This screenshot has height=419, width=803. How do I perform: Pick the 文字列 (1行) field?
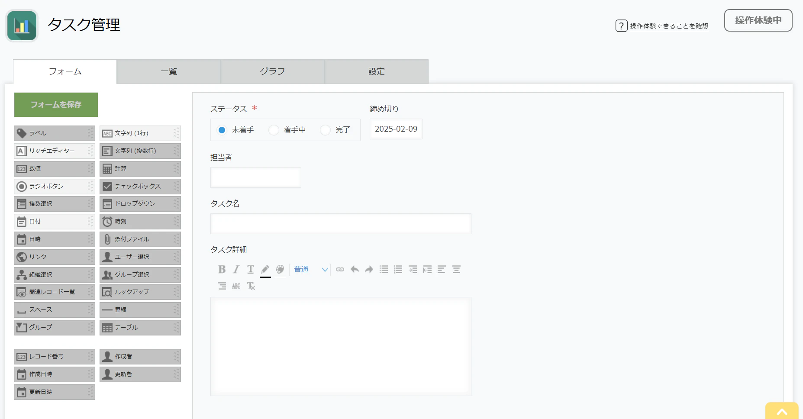[x=140, y=133]
